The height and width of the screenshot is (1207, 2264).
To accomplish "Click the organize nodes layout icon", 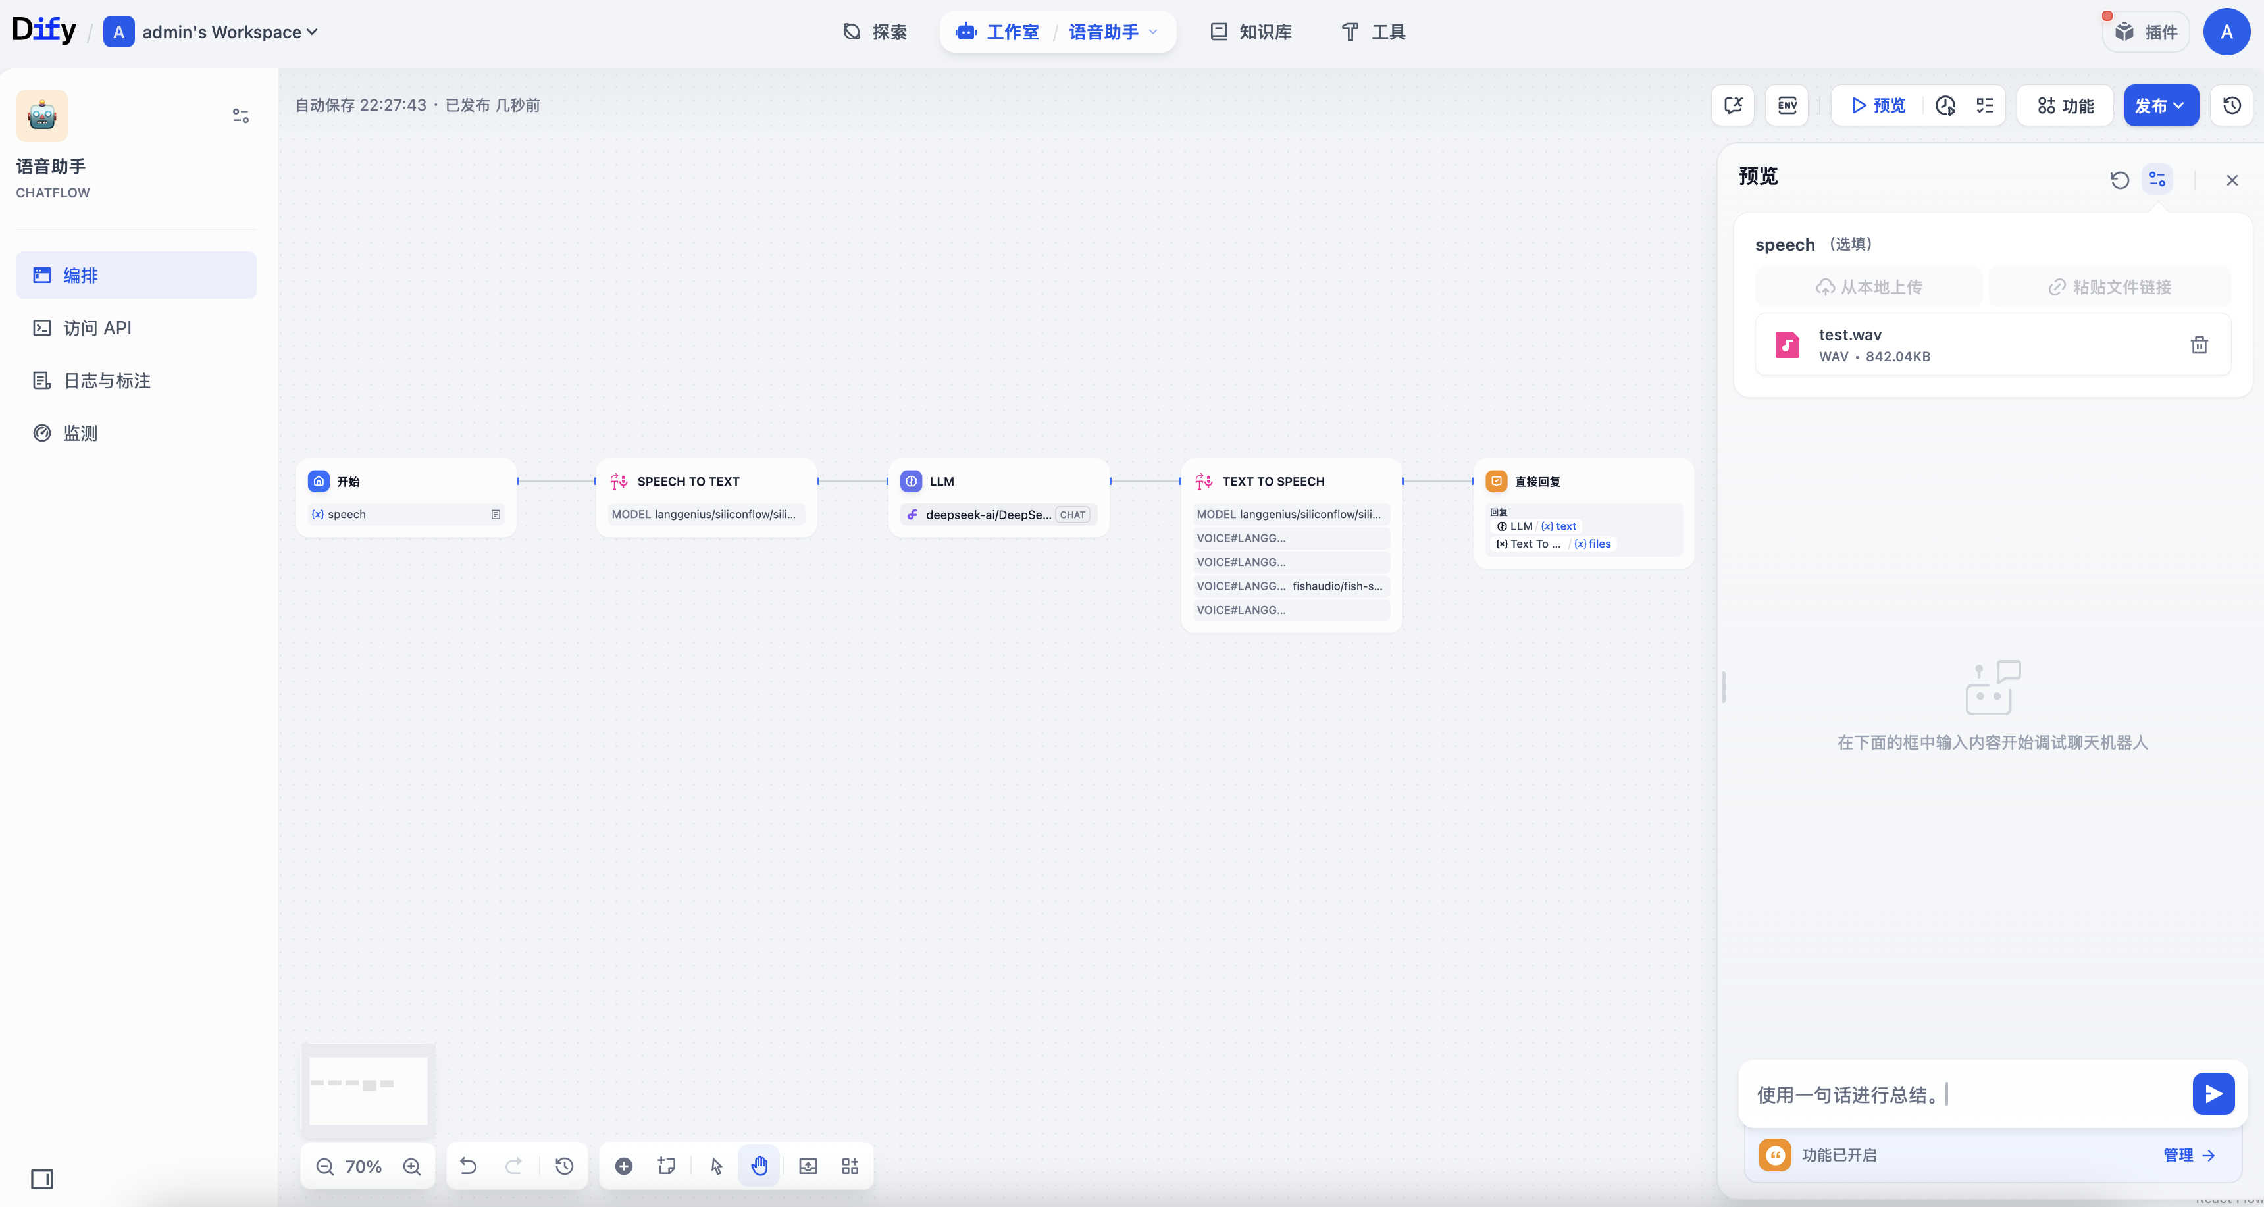I will tap(850, 1166).
